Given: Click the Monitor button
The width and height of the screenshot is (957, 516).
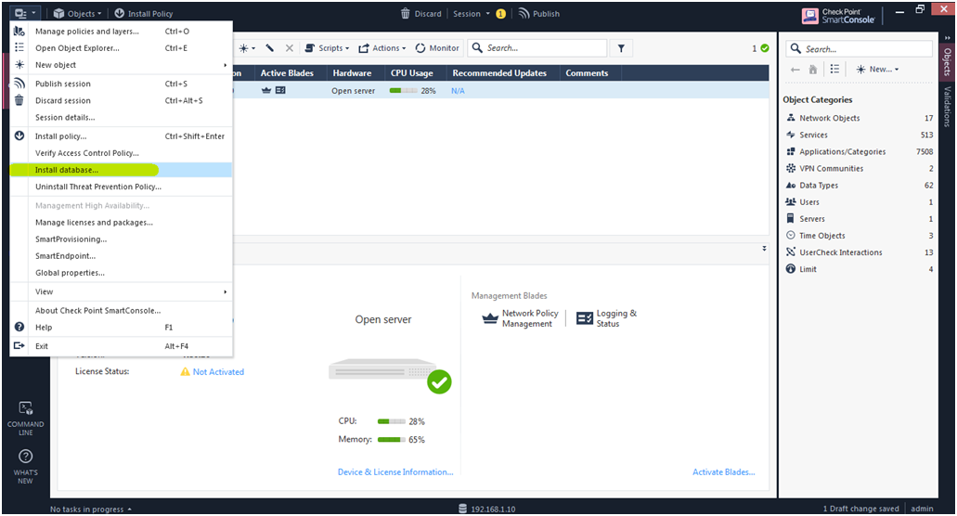Looking at the screenshot, I should (x=437, y=48).
